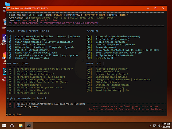172x129 pixels.
Task: Maximize the GHOST TOOLBOX window
Action: pos(155,8)
